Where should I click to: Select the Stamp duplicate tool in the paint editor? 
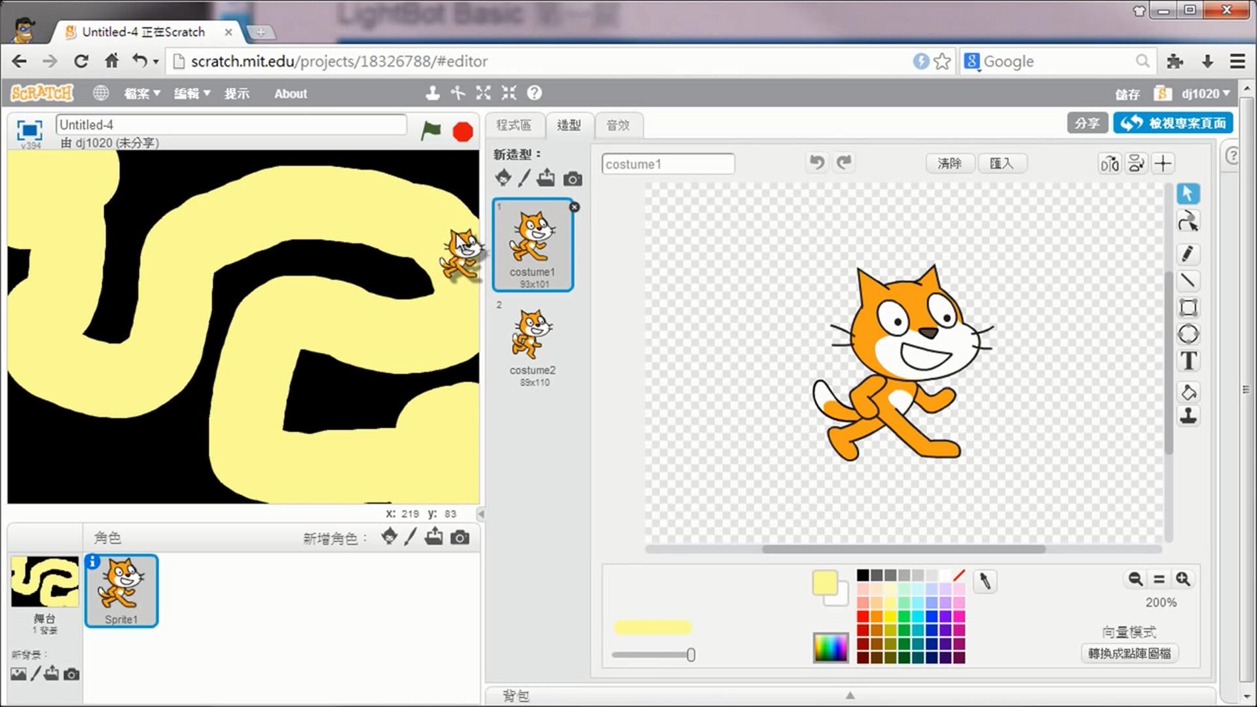[x=1188, y=416]
